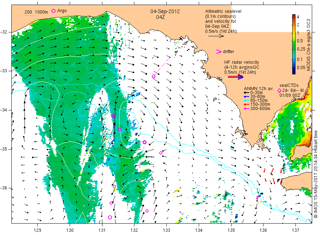Viewport: 320px width, 235px height.
Task: Select the red 150-300m ANMN arrow
Action: 247,104
